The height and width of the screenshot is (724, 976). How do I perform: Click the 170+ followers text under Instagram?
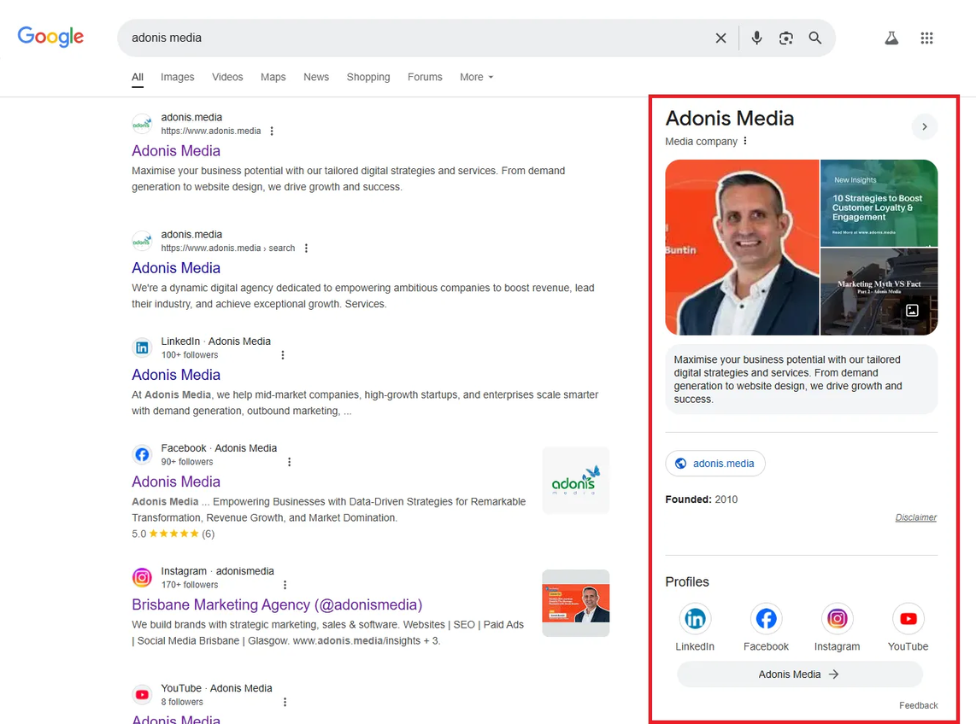[190, 586]
